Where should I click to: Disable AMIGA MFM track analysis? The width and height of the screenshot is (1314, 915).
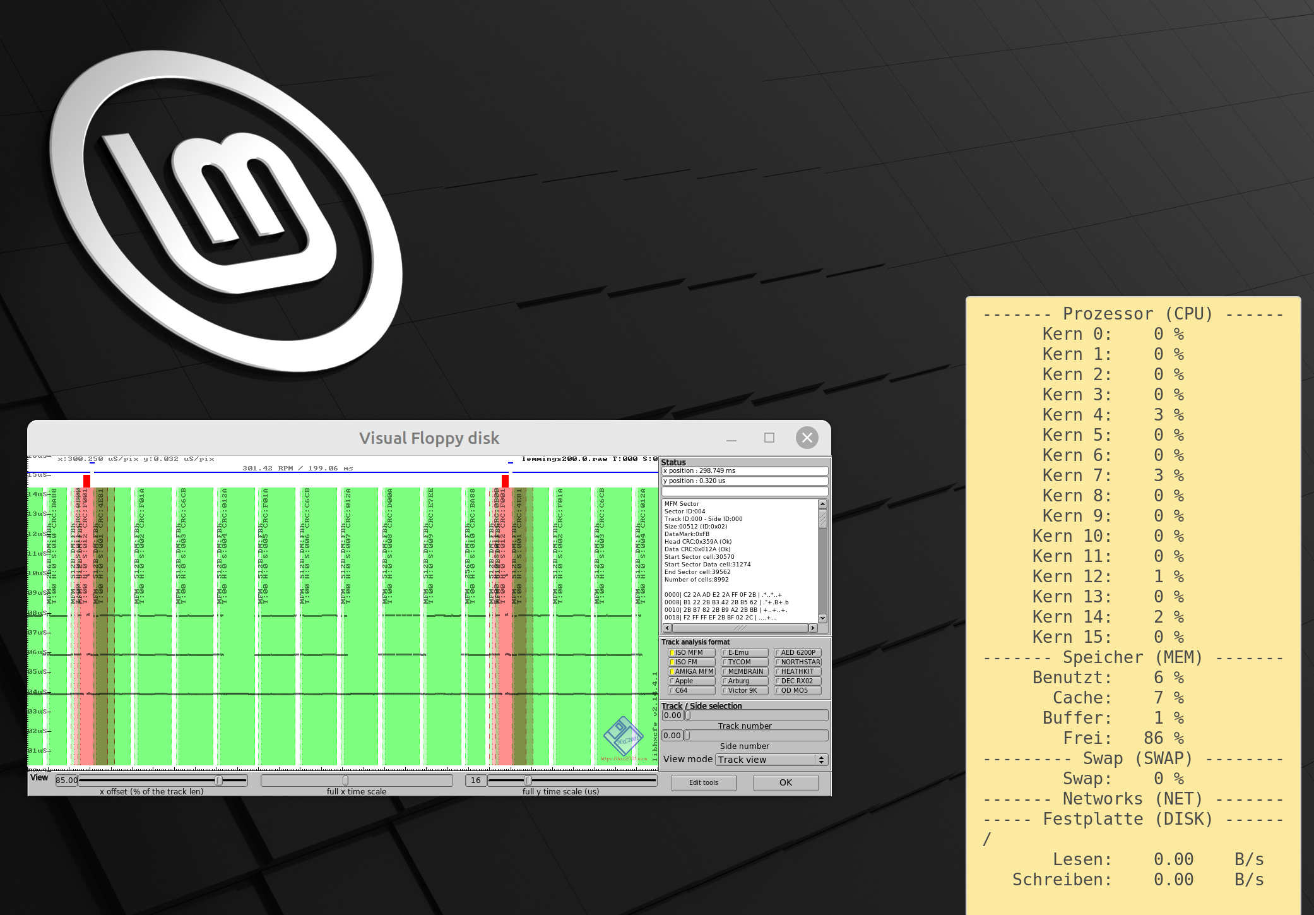(x=691, y=671)
